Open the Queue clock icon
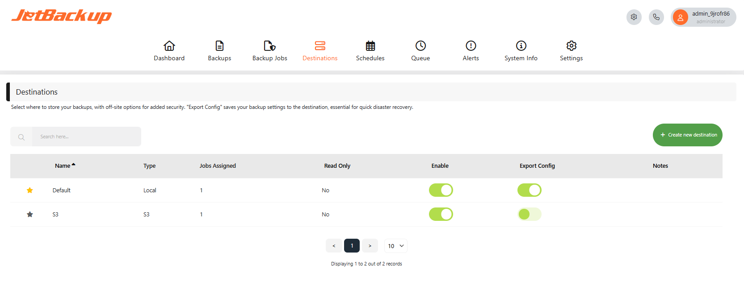 (420, 46)
